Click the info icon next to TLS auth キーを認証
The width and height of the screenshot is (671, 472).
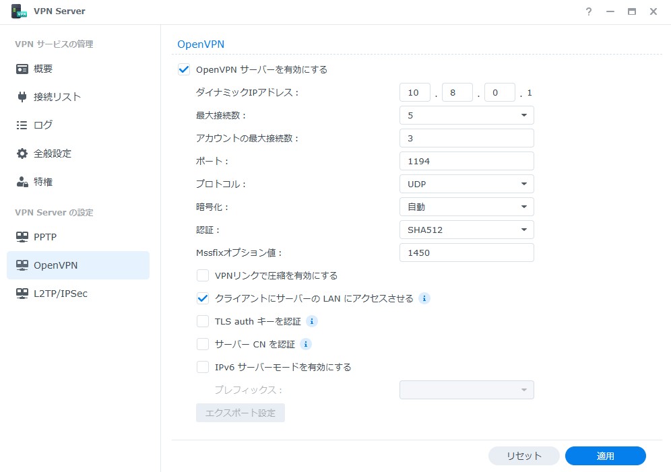click(312, 321)
